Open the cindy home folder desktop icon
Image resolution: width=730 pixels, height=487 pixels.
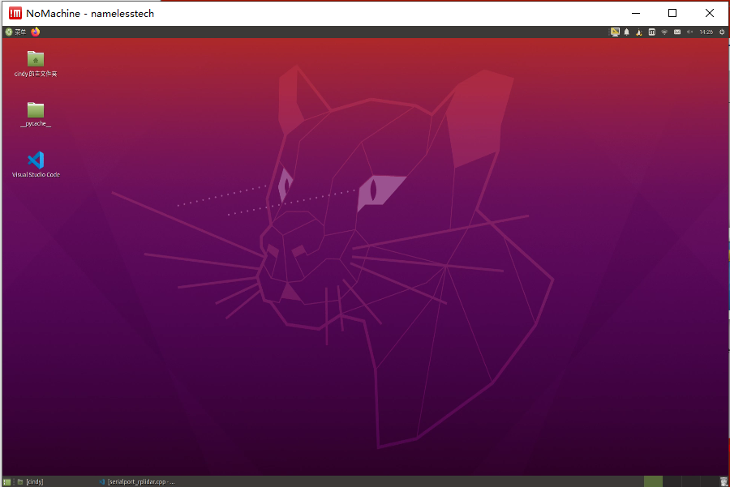[x=36, y=64]
